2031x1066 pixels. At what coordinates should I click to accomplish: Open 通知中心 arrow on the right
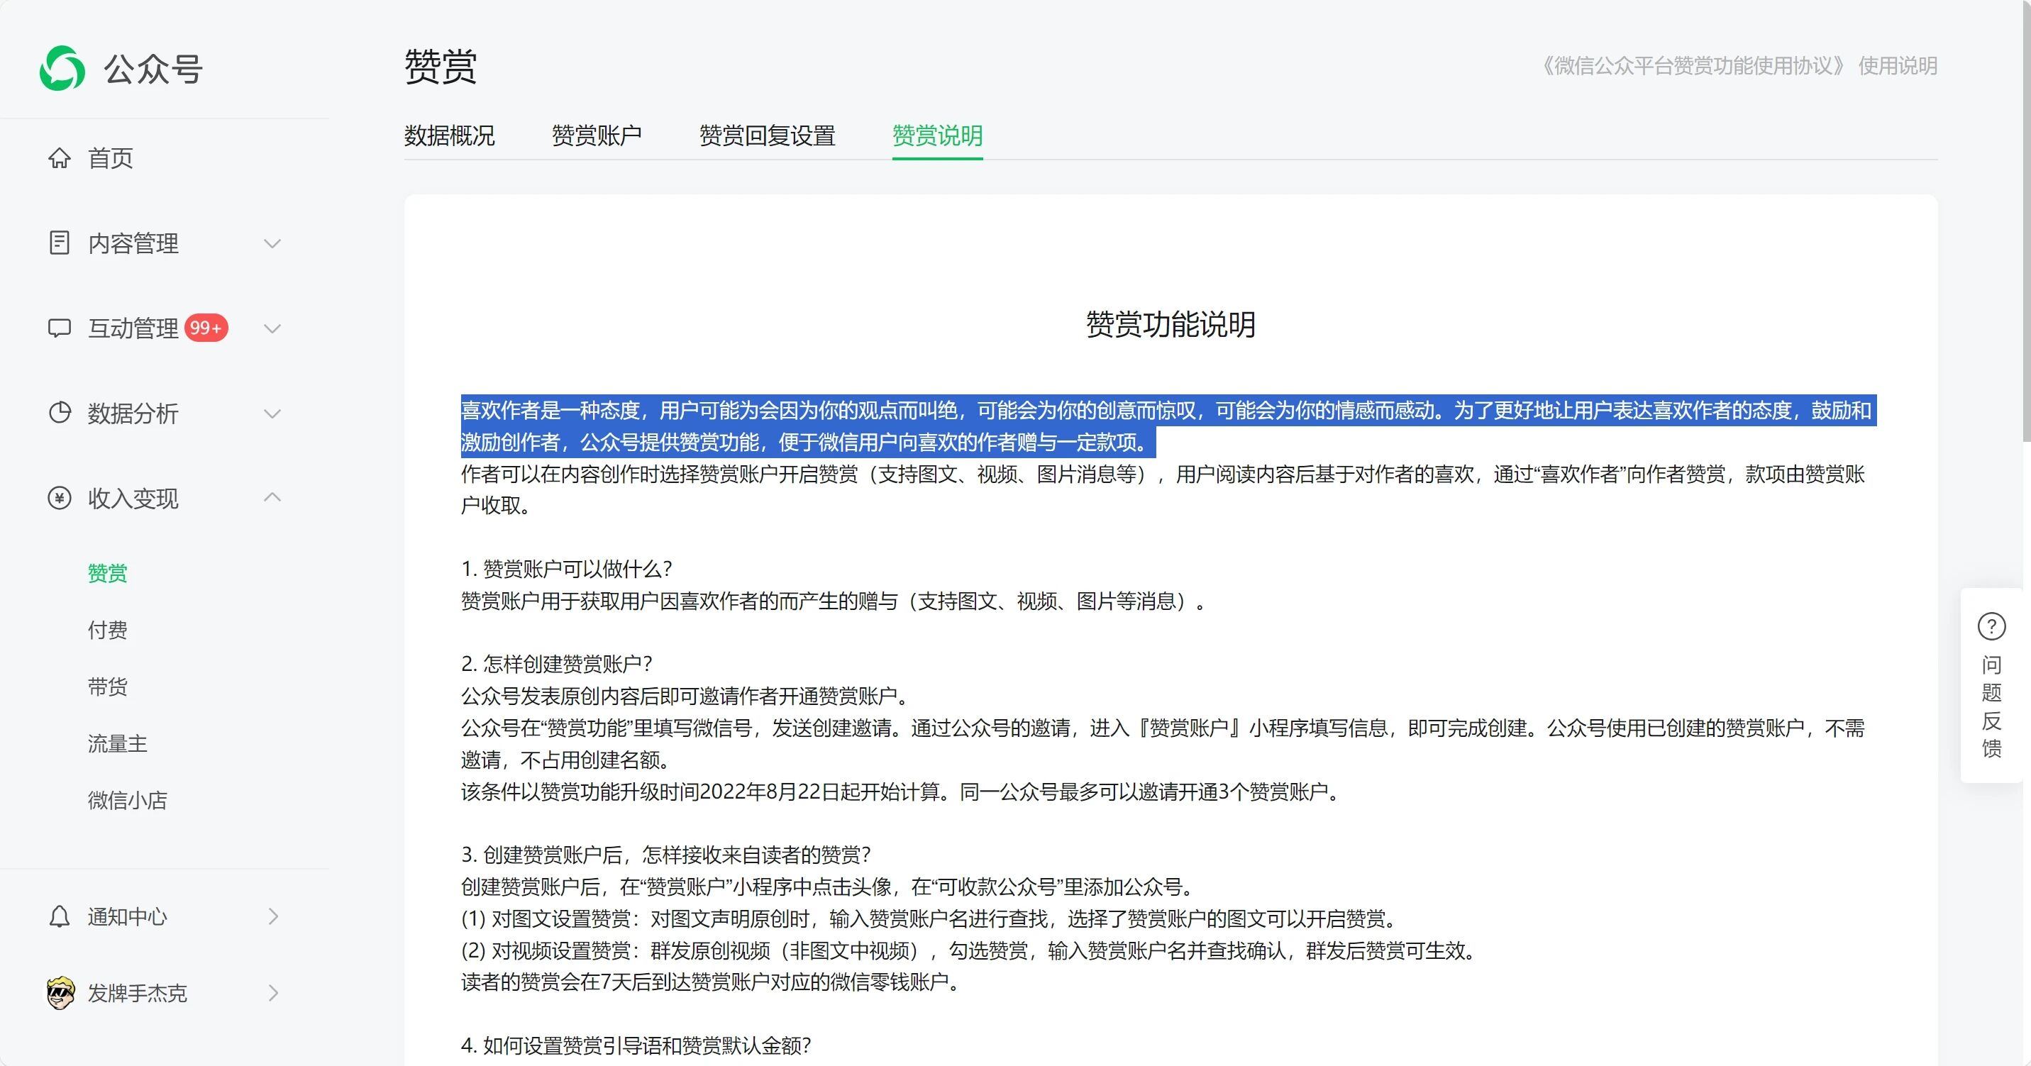click(x=273, y=916)
